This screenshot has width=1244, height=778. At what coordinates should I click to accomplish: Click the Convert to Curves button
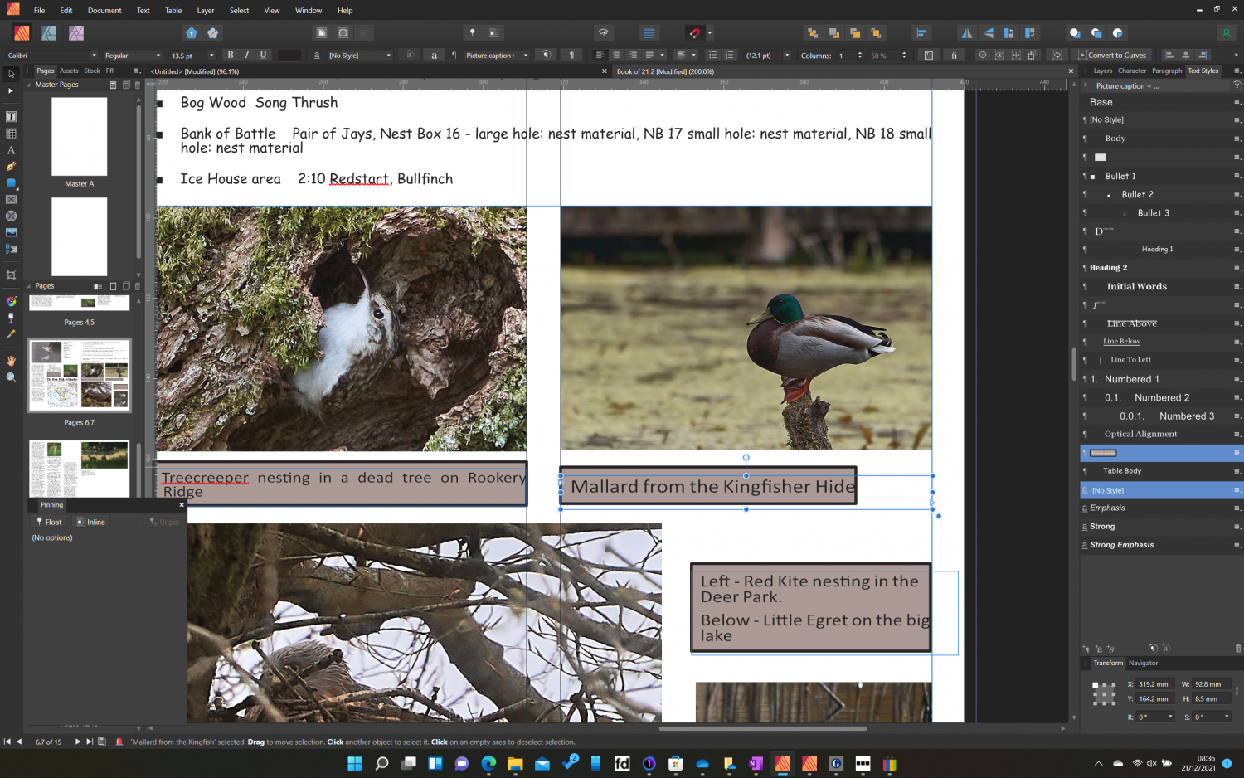pyautogui.click(x=1111, y=55)
